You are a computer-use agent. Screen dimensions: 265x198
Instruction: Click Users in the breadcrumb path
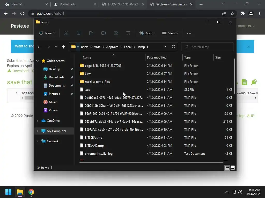coord(85,47)
